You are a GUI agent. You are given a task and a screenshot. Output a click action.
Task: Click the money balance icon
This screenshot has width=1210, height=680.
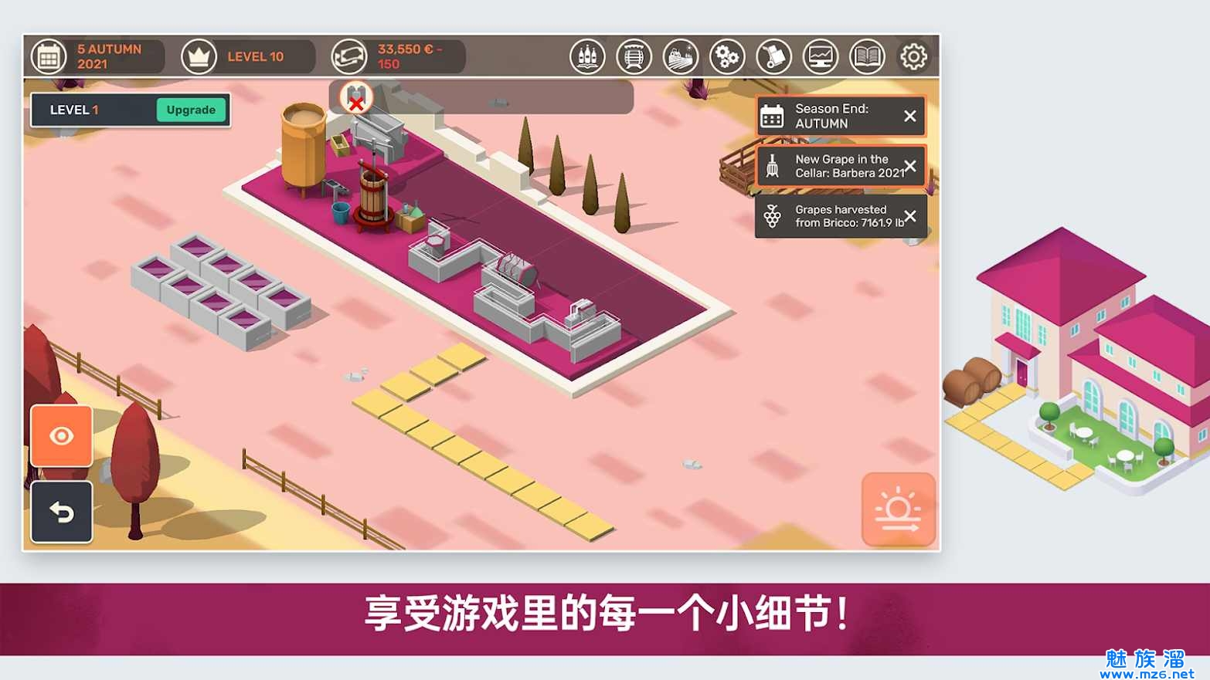[349, 56]
